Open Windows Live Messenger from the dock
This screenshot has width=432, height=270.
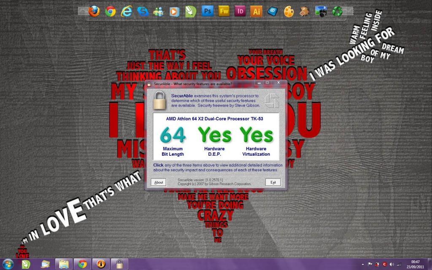pos(159,11)
